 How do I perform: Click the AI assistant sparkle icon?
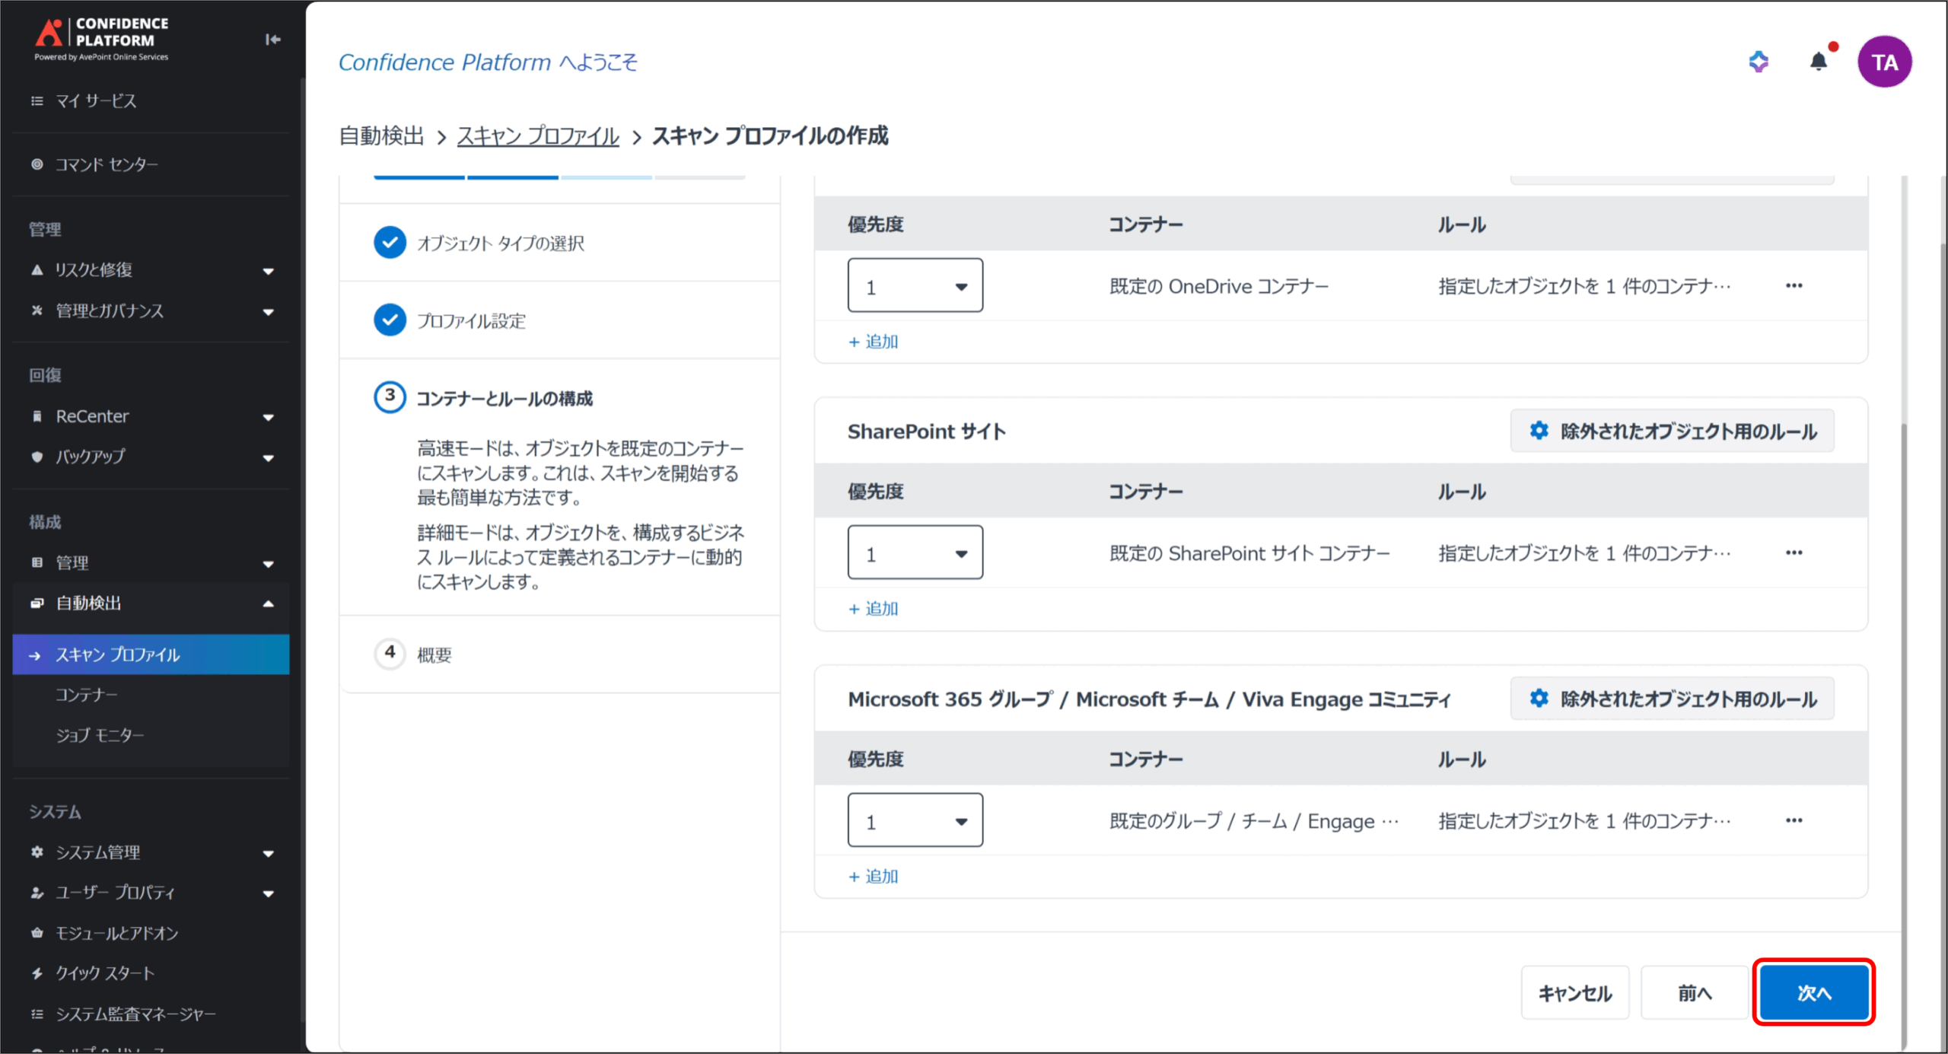point(1758,62)
